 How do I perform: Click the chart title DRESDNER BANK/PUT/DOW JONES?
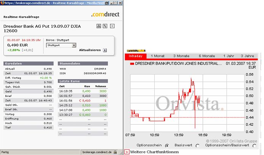click(178, 64)
